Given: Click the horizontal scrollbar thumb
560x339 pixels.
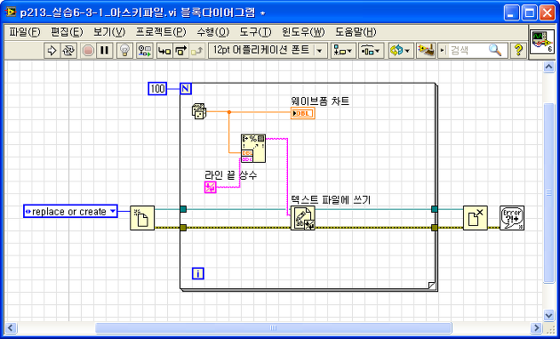Looking at the screenshot, I should click(274, 327).
